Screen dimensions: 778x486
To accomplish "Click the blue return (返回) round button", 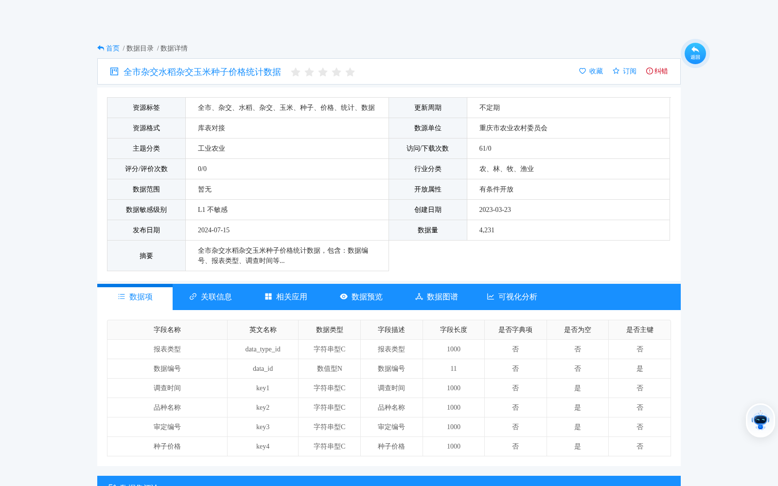I will pos(695,53).
